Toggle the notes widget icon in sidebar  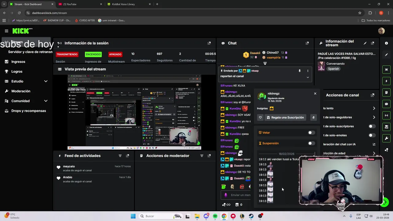(386, 92)
